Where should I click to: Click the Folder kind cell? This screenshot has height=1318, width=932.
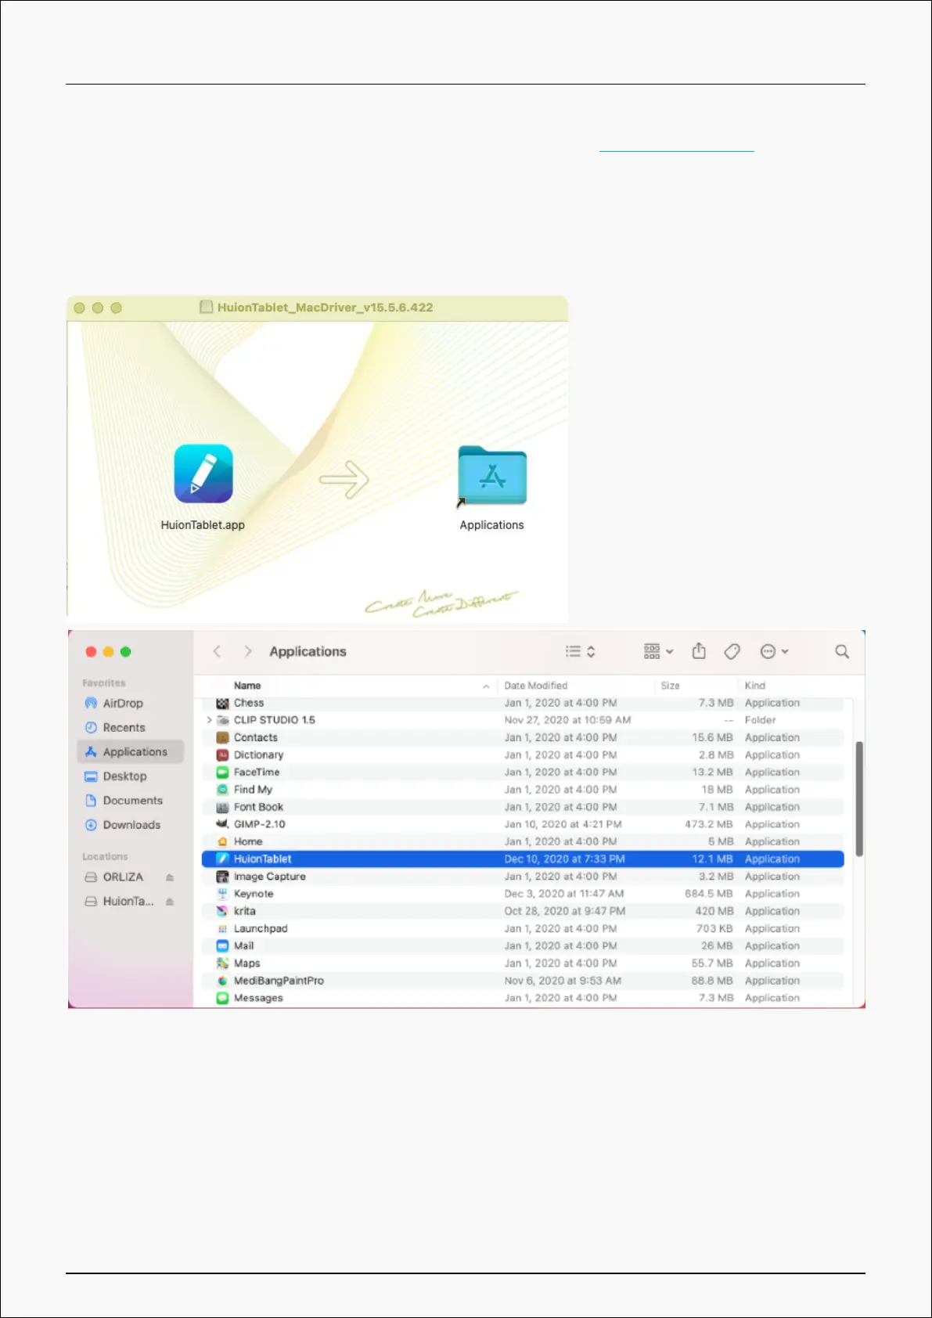click(761, 720)
